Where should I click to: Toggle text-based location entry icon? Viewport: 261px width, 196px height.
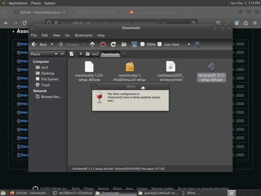click(x=72, y=54)
